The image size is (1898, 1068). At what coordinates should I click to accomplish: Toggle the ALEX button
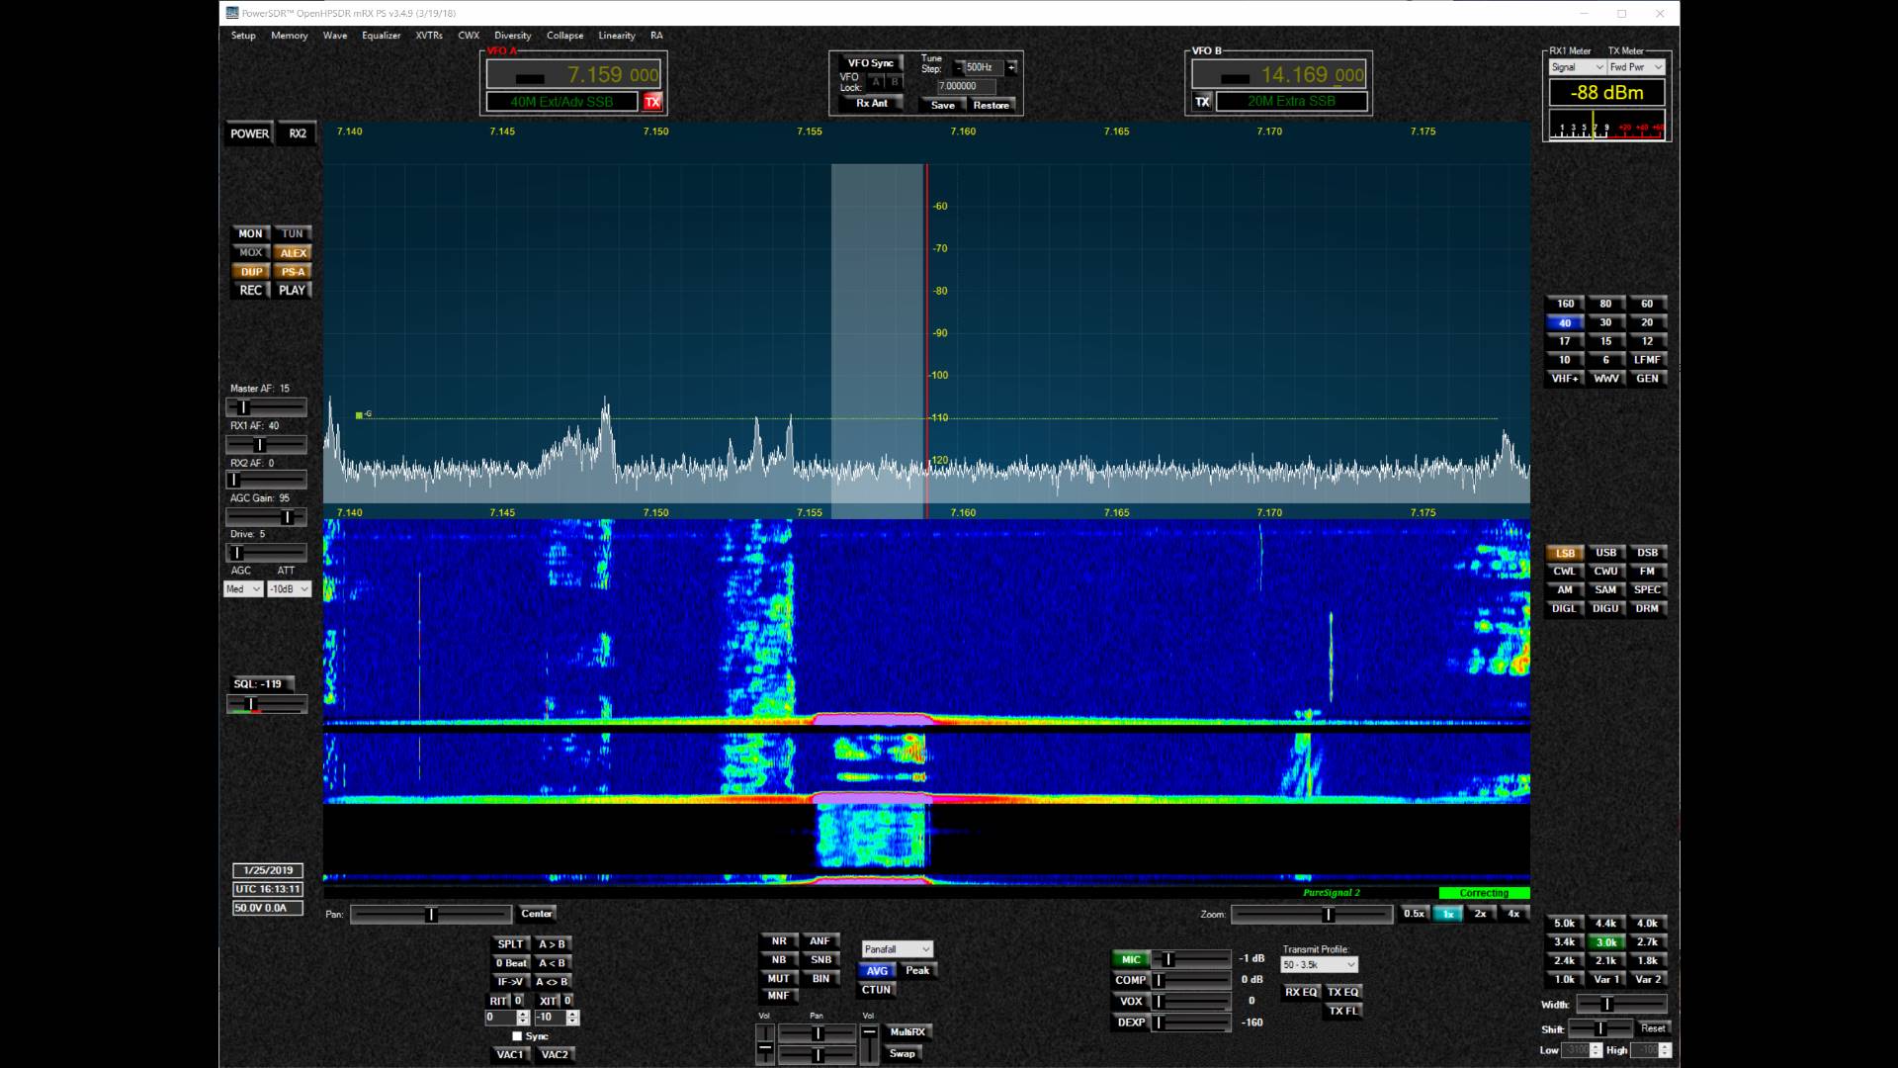(293, 253)
